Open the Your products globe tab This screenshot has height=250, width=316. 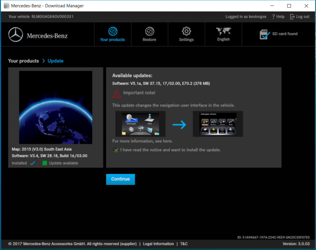[112, 34]
